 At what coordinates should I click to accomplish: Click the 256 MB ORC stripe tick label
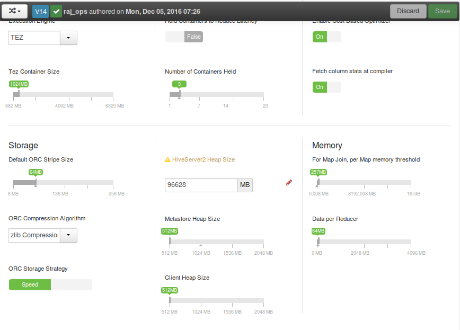click(x=117, y=194)
